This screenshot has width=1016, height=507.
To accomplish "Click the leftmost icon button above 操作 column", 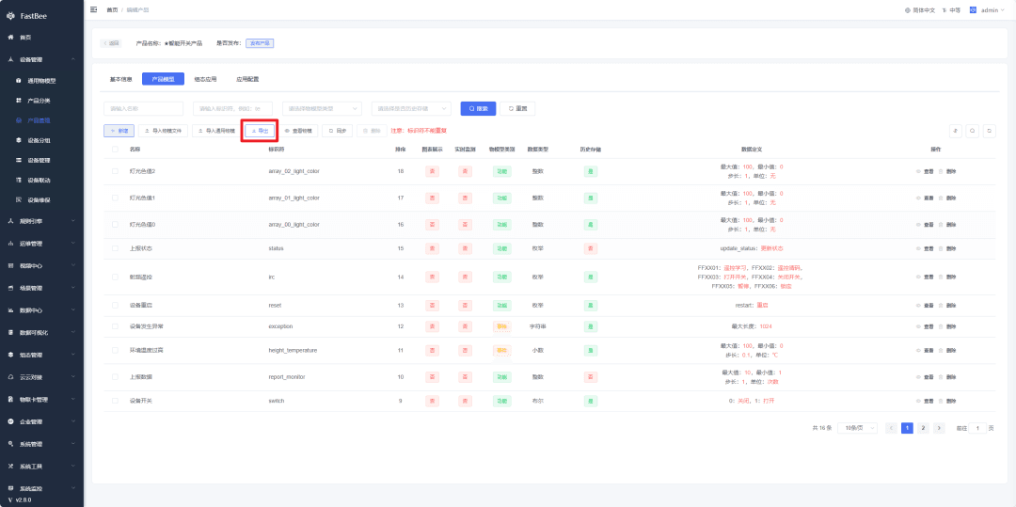I will click(x=955, y=130).
